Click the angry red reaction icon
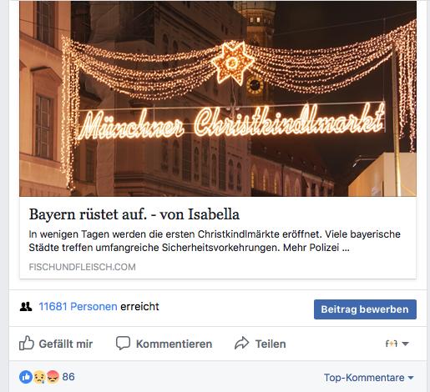This screenshot has height=392, width=430. click(53, 377)
